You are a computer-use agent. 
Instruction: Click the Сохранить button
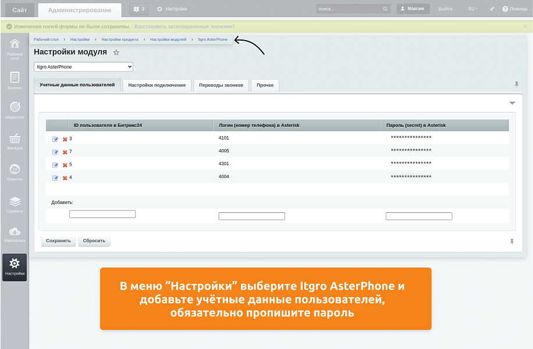click(x=58, y=240)
